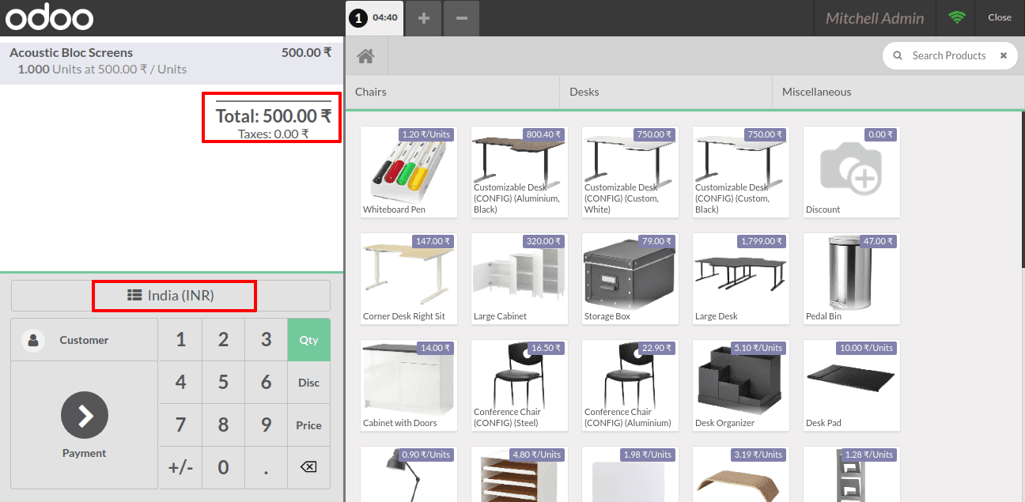Tap numpad key 3
Screen dimensions: 1025x502
coord(267,340)
